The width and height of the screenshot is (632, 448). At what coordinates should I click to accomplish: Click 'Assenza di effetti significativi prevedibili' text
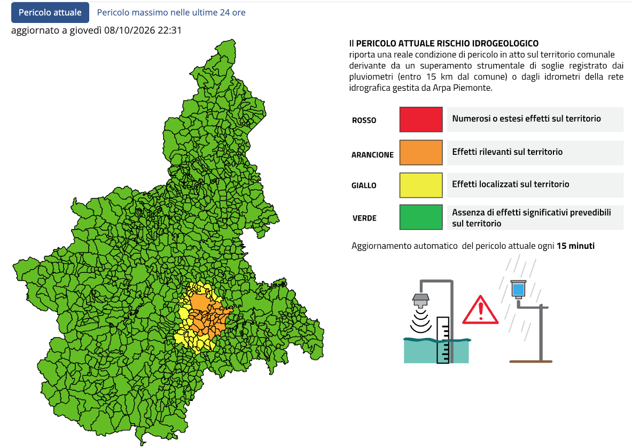[531, 213]
